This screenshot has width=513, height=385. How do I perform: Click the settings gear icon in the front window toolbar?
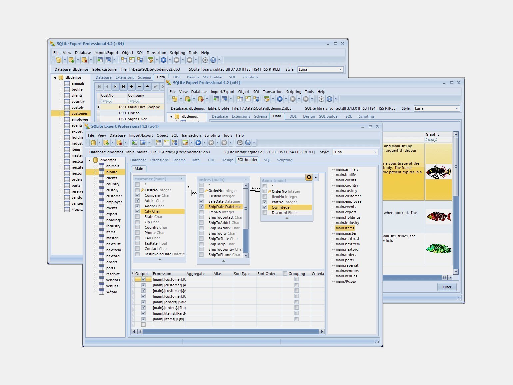pos(240,143)
